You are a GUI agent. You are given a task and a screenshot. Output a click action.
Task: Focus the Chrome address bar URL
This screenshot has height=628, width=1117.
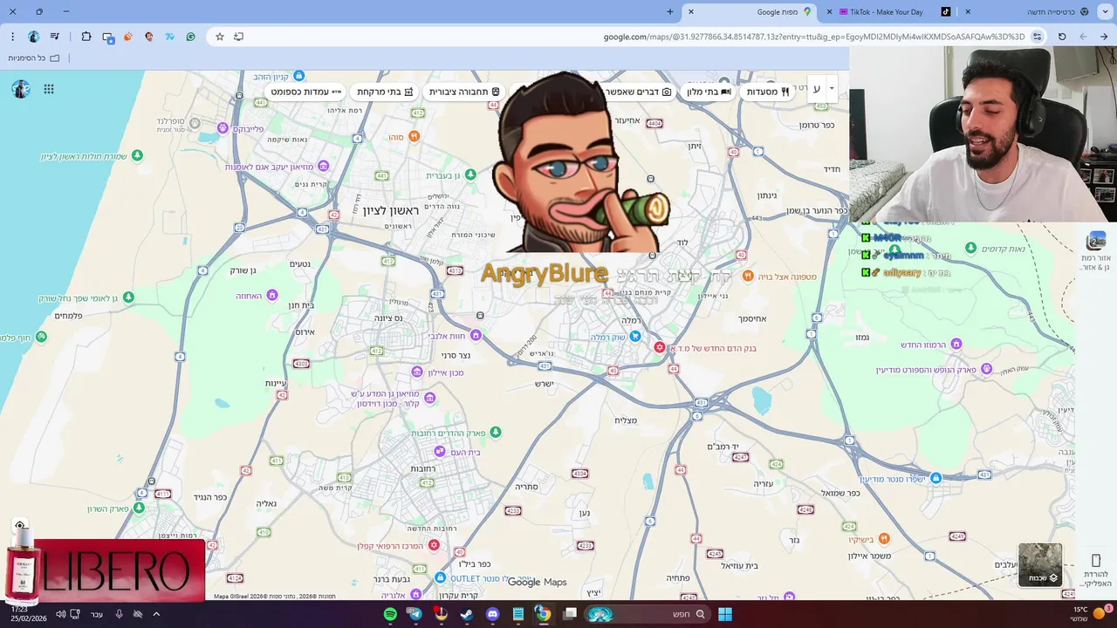click(x=814, y=37)
